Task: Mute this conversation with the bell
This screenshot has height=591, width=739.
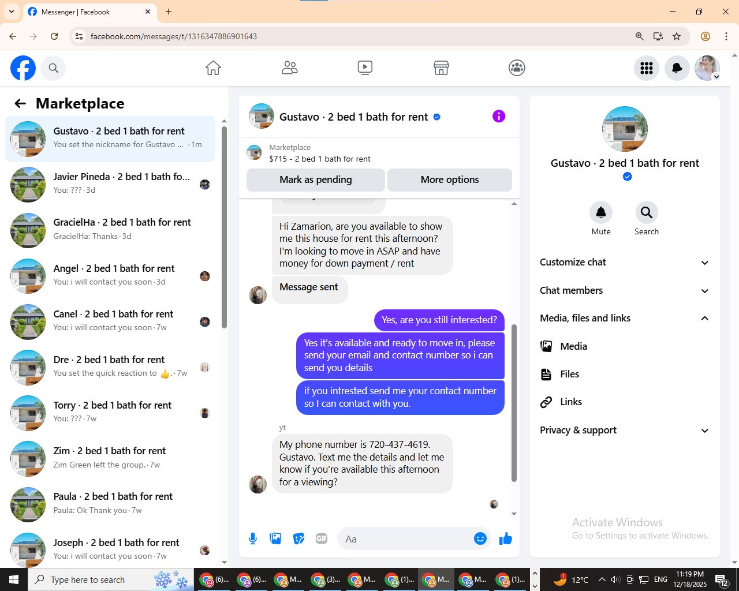Action: pyautogui.click(x=601, y=212)
